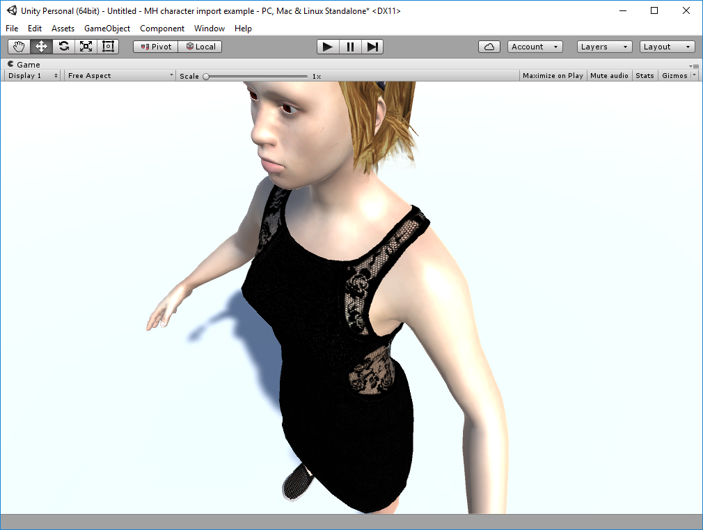This screenshot has height=530, width=703.
Task: Click the Pause button
Action: 350,47
